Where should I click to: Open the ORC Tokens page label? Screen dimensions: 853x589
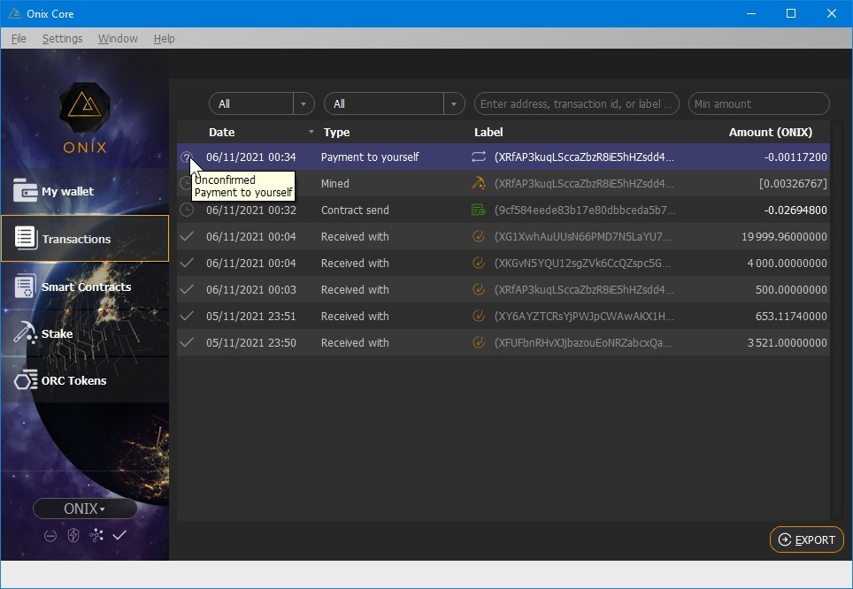click(74, 380)
